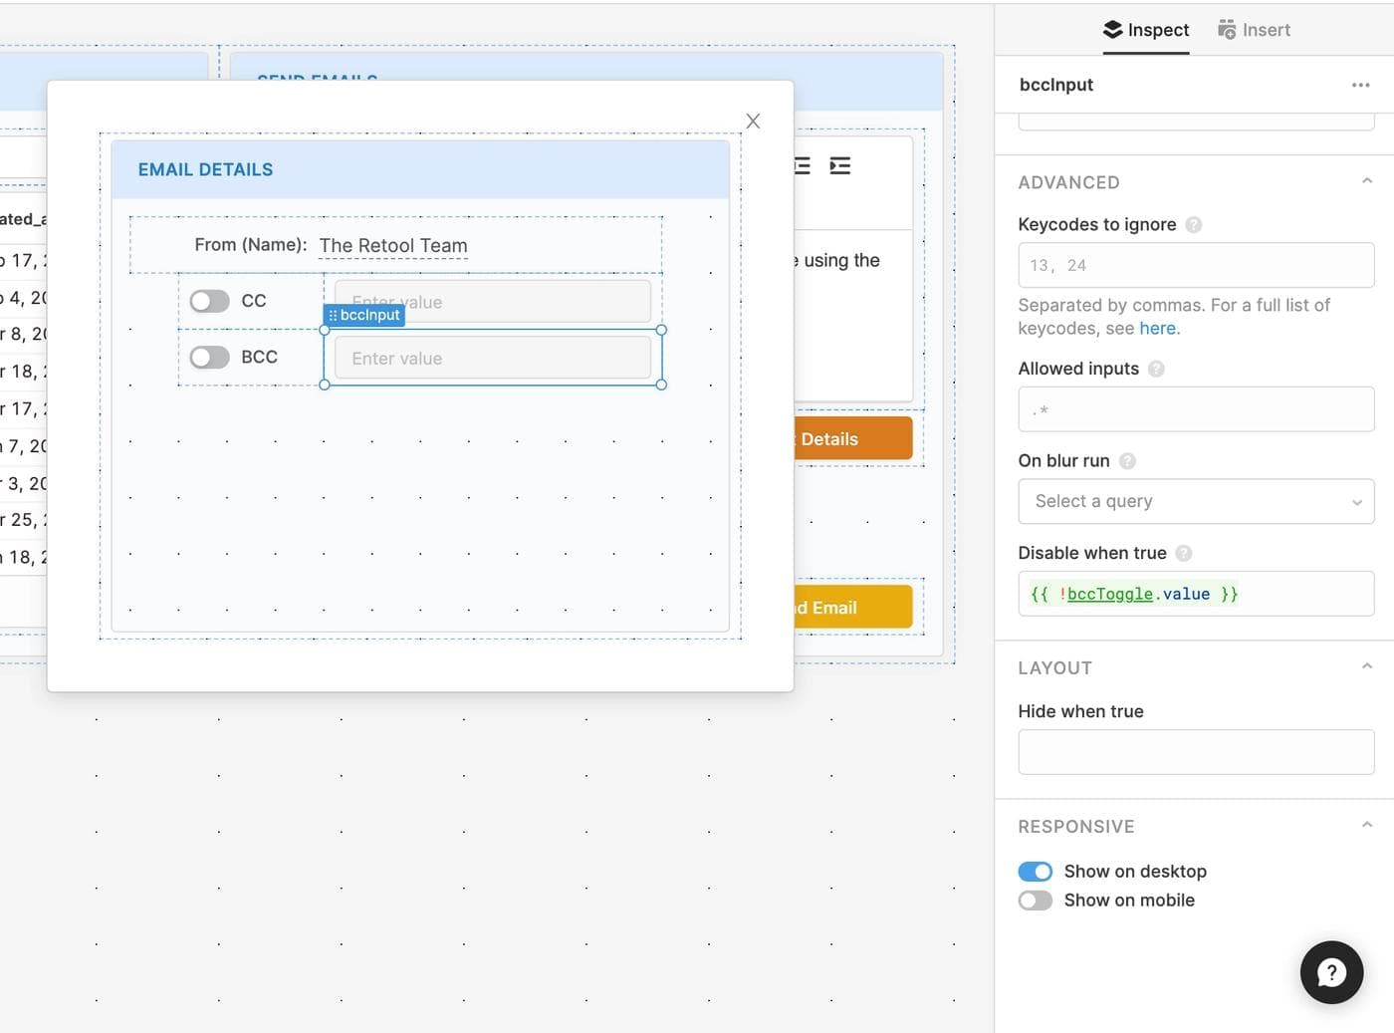The height and width of the screenshot is (1033, 1394).
Task: Switch to the Insert tab
Action: point(1254,30)
